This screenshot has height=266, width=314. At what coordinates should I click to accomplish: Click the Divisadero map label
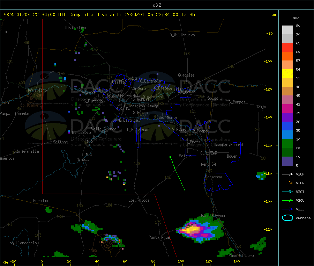pyautogui.click(x=75, y=28)
